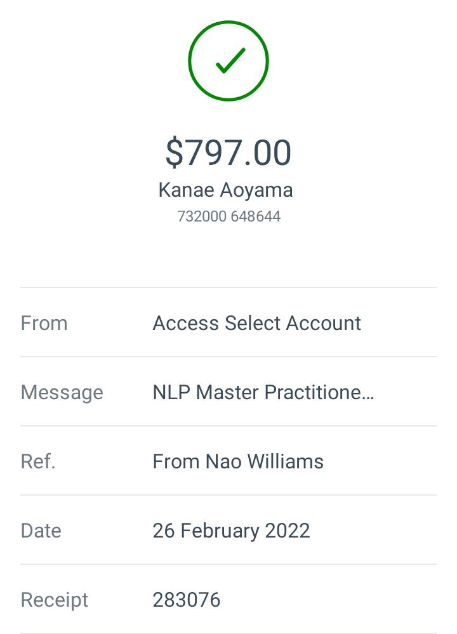Tap the Message row label
The width and height of the screenshot is (457, 634).
click(62, 393)
